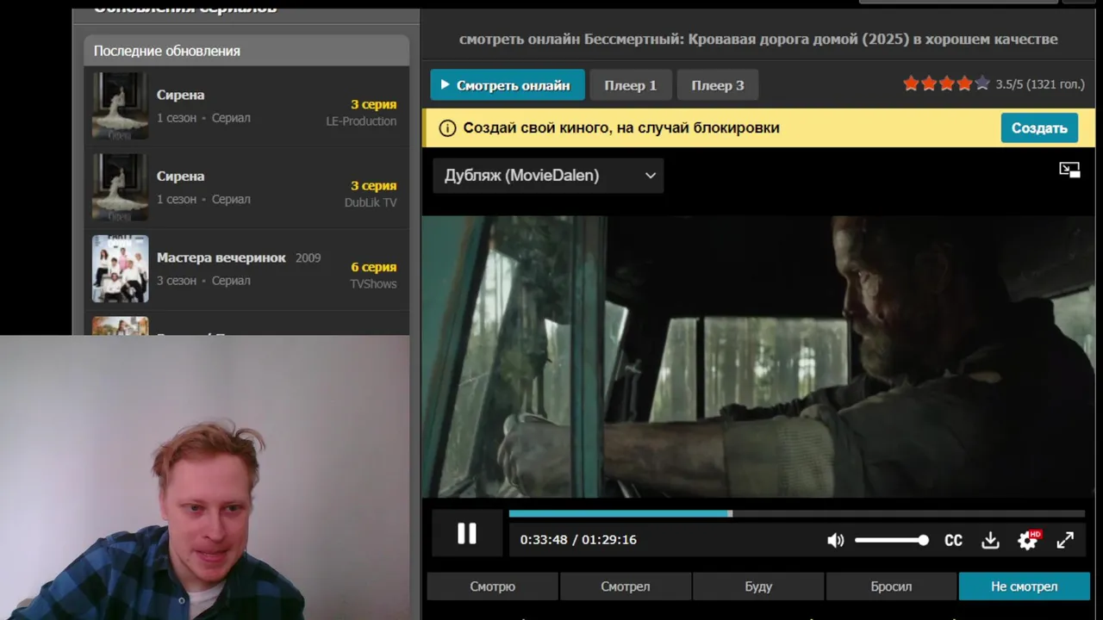
Task: Switch to Плеер 1 tab
Action: (630, 85)
